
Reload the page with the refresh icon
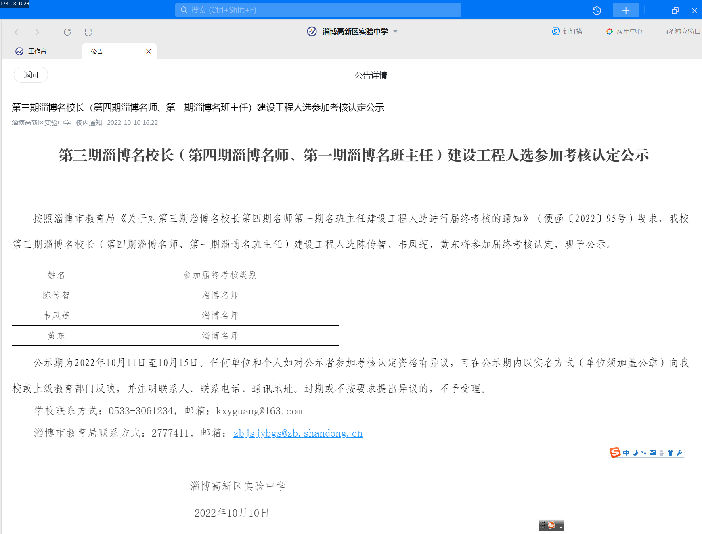(x=67, y=32)
